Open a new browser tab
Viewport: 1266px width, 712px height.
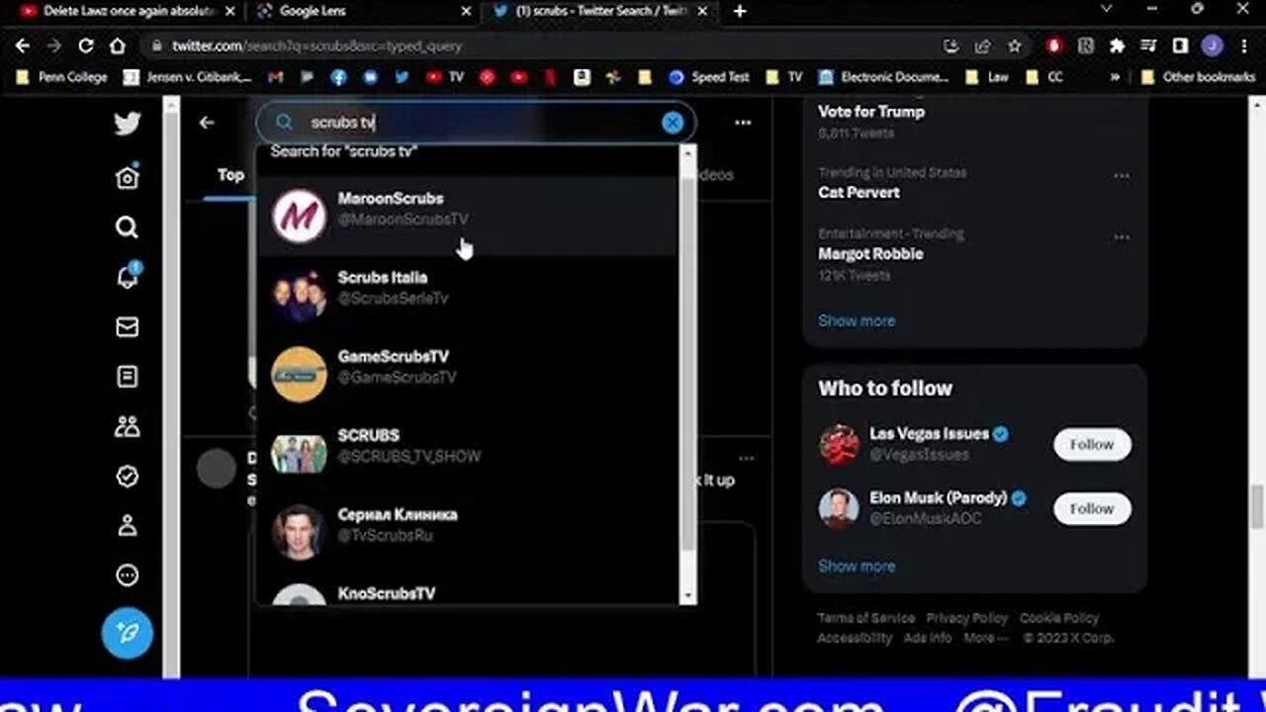pyautogui.click(x=740, y=11)
